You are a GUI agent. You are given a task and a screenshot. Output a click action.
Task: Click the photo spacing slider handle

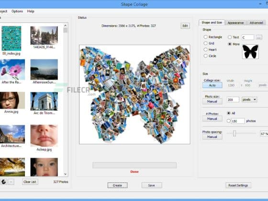coord(234,134)
